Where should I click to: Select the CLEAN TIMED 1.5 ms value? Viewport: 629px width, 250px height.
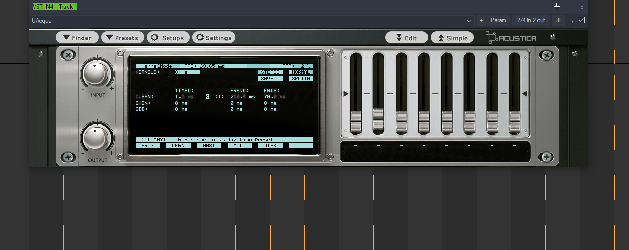pos(184,97)
